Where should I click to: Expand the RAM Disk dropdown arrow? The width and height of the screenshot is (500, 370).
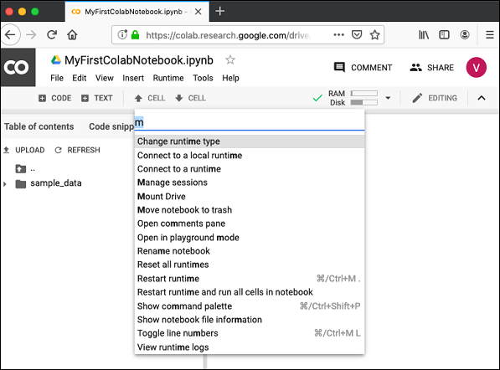pos(388,98)
